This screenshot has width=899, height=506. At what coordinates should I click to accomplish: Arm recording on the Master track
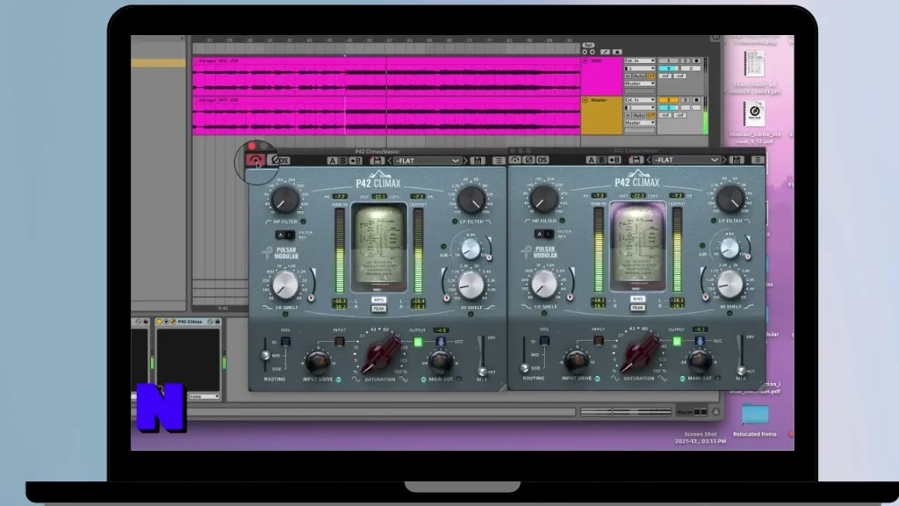696,100
